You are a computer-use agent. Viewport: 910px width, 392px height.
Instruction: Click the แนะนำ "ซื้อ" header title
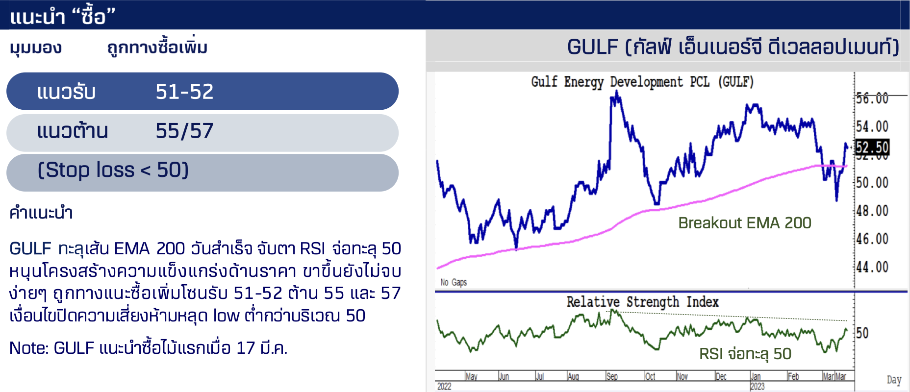pyautogui.click(x=62, y=16)
